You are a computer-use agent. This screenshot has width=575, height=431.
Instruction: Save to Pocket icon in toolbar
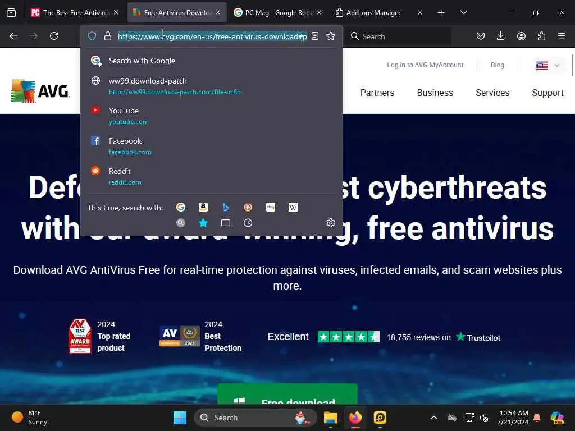481,36
